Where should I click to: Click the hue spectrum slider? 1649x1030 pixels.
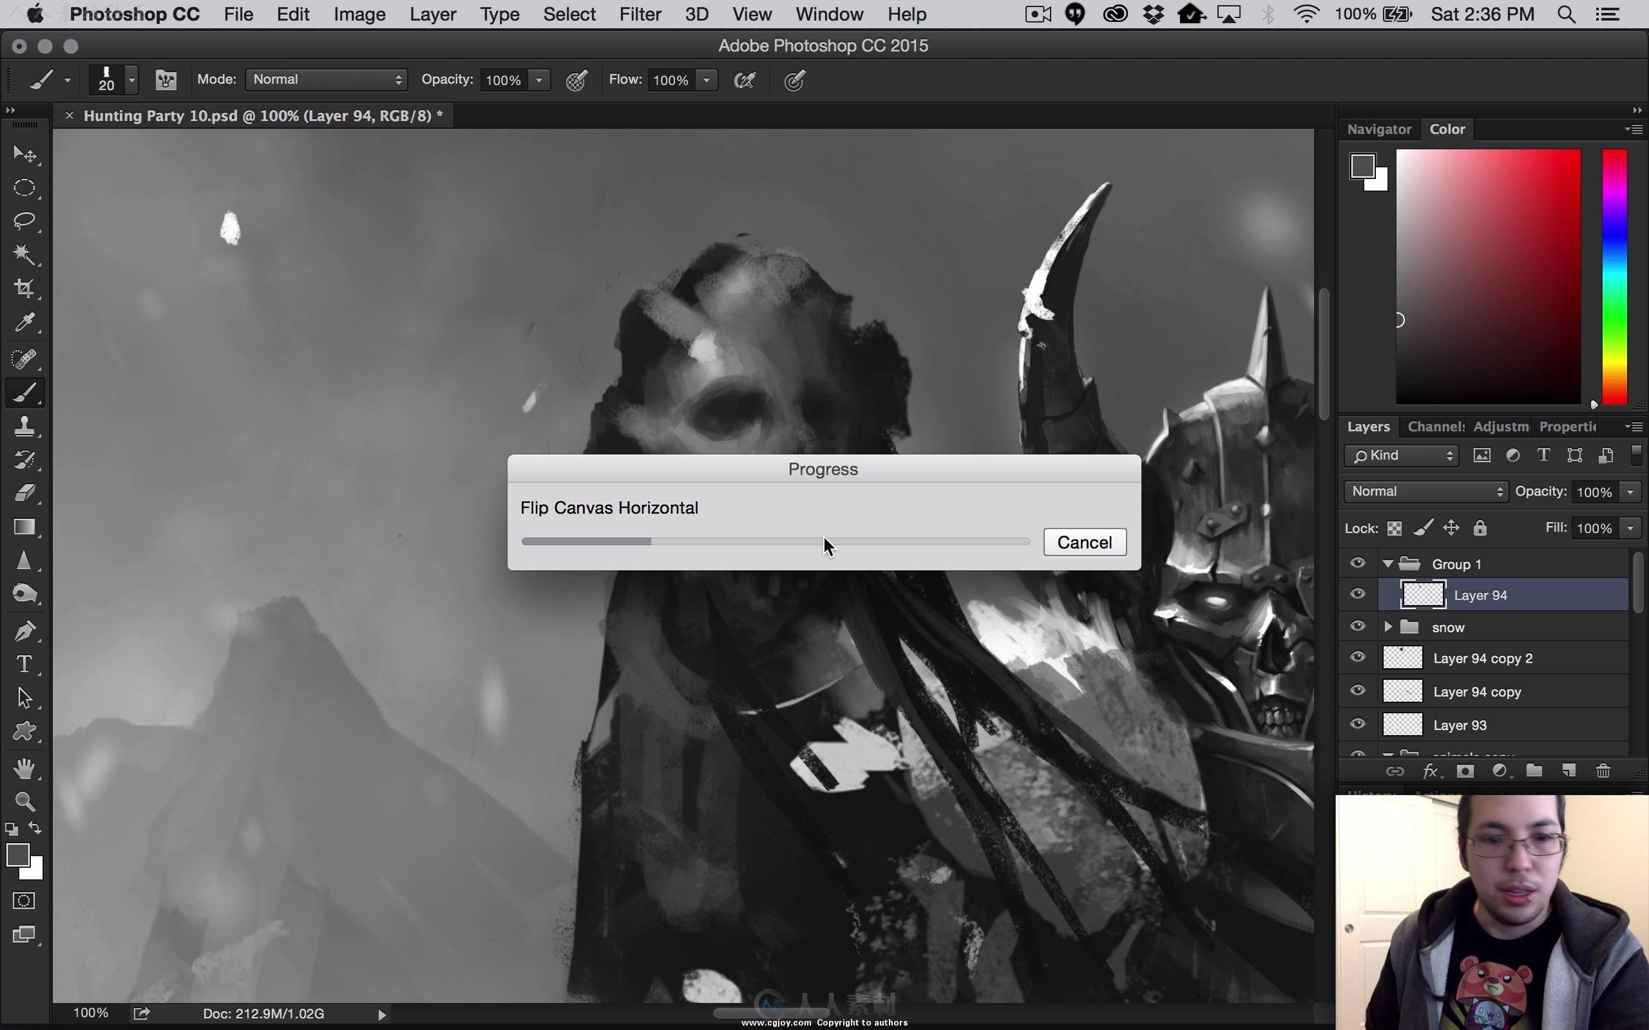point(1614,277)
